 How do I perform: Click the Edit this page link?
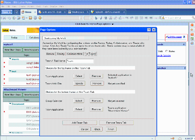[x=175, y=37]
